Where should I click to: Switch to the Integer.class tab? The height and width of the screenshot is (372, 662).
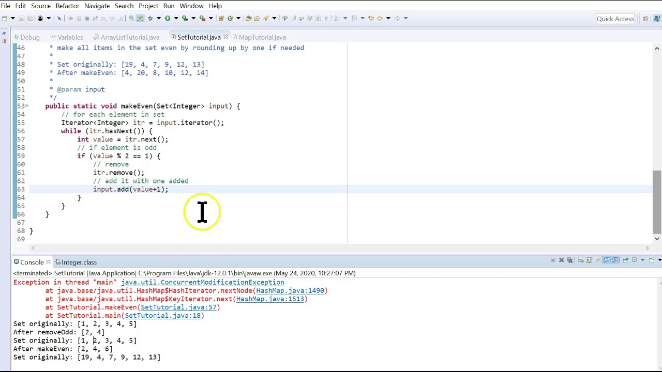(x=76, y=262)
